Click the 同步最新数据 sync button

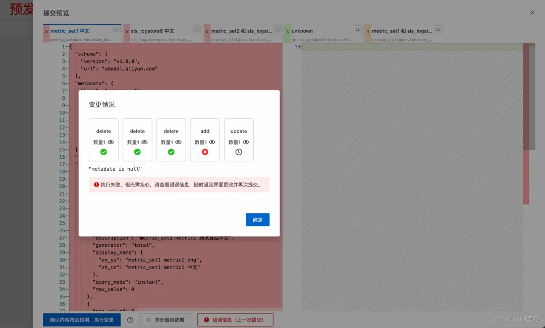click(x=165, y=319)
